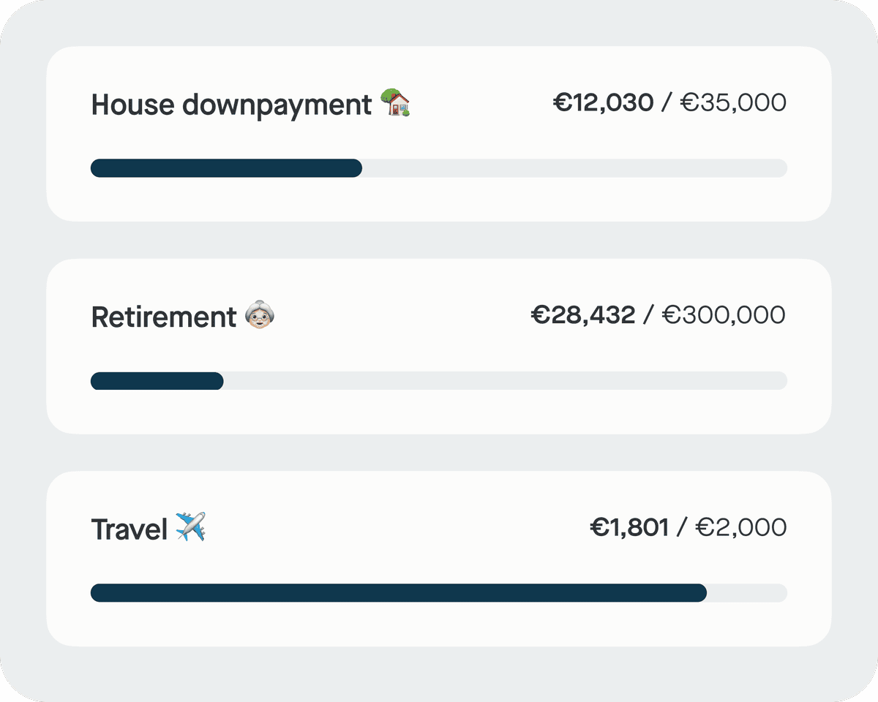Click the grandma emoji beside Retirement

pyautogui.click(x=259, y=316)
